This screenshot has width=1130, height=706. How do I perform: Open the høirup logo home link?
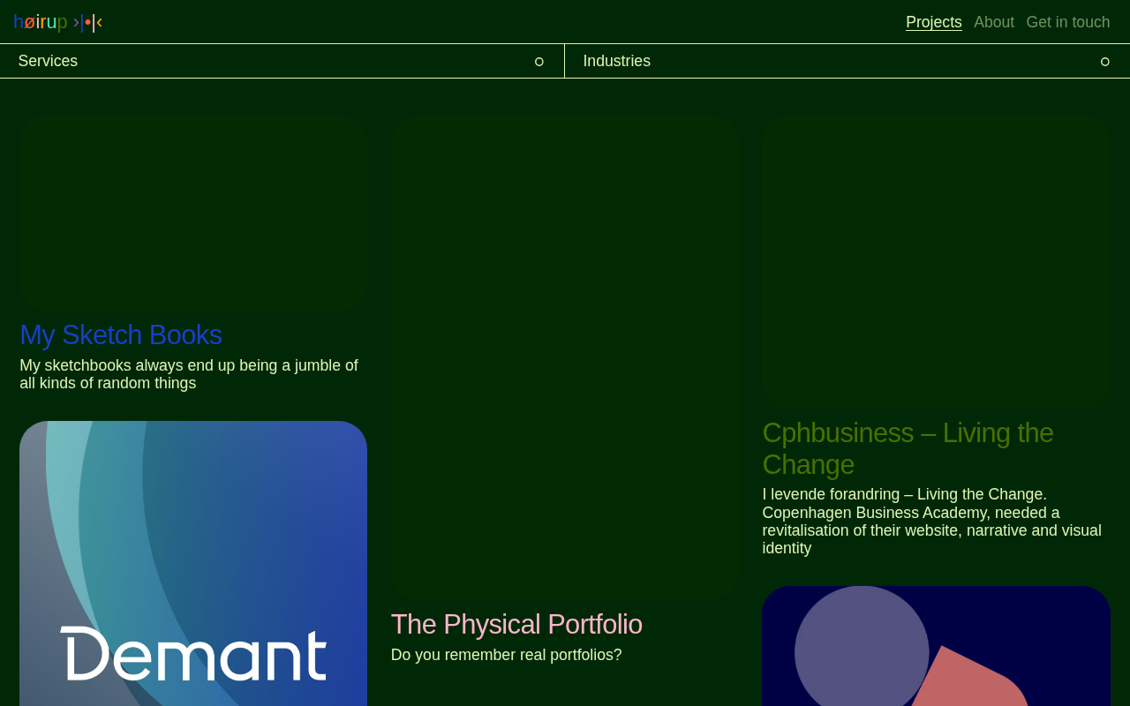58,22
